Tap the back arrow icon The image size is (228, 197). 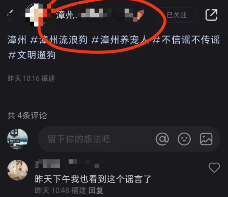click(x=10, y=15)
